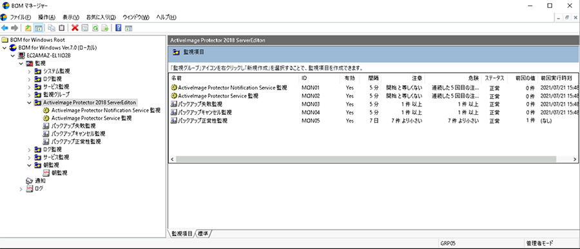Image resolution: width=580 pixels, height=249 pixels.
Task: Click the (なし) last-run cell
Action: [x=547, y=121]
